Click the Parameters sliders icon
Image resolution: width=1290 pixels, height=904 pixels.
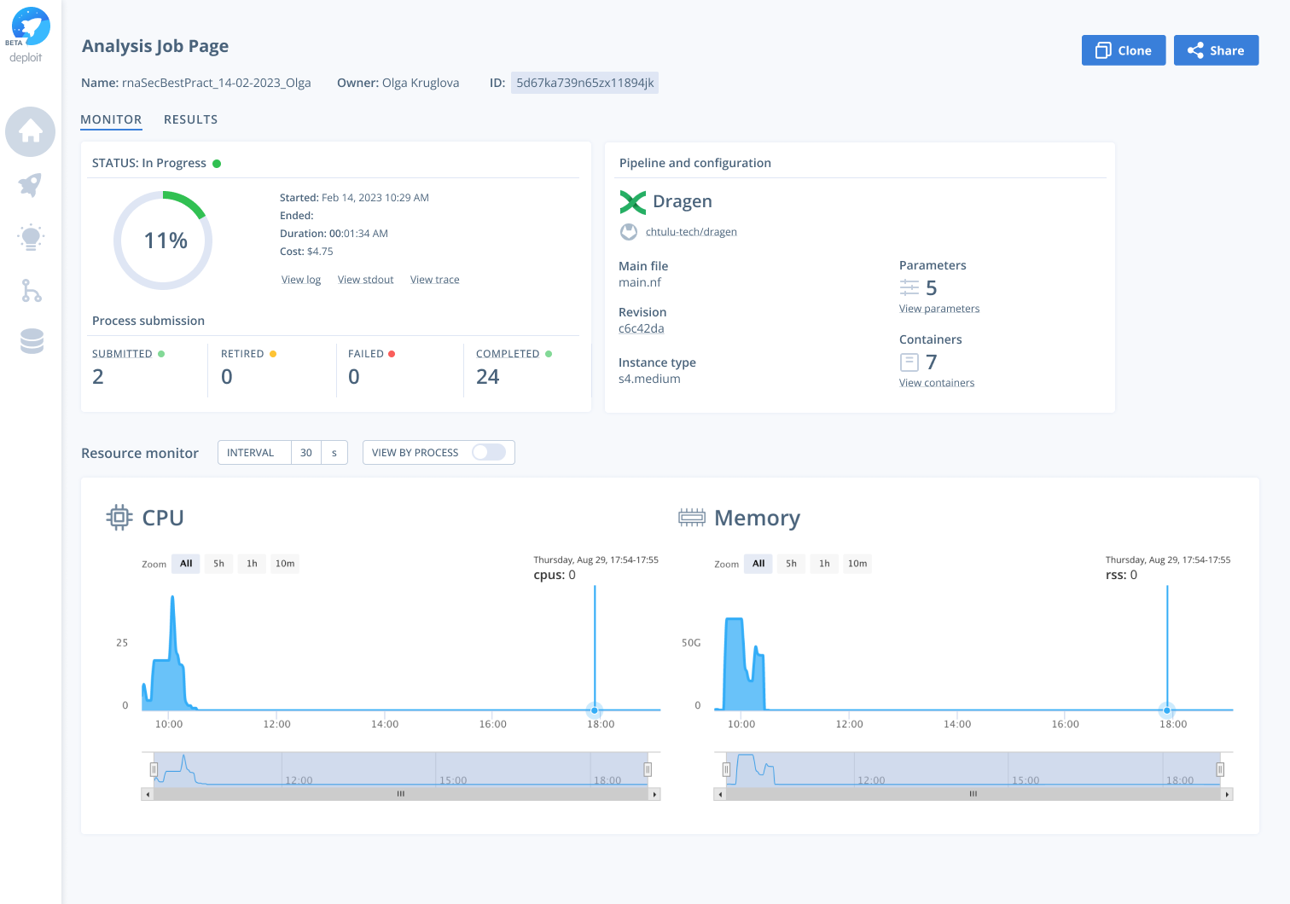pos(909,288)
